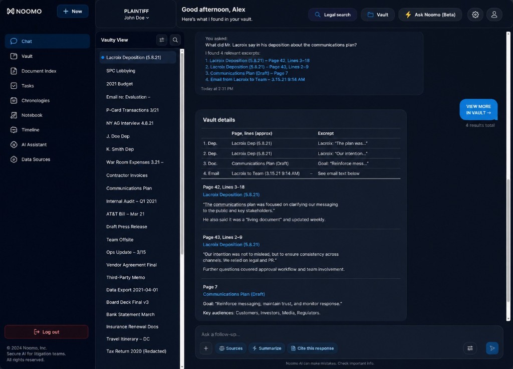Open Data Sources menu item

(x=47, y=159)
